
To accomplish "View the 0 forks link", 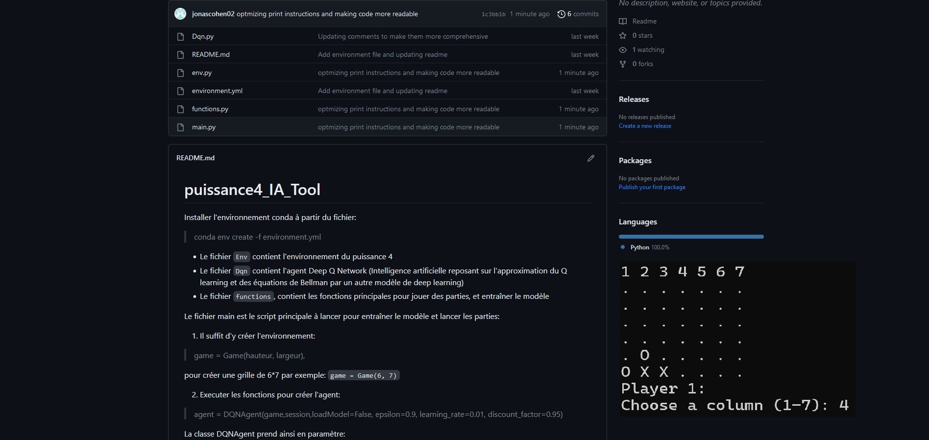I will click(x=643, y=64).
